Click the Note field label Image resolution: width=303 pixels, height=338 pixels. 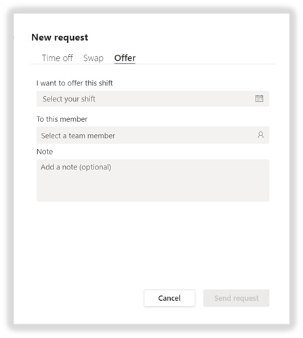[45, 152]
